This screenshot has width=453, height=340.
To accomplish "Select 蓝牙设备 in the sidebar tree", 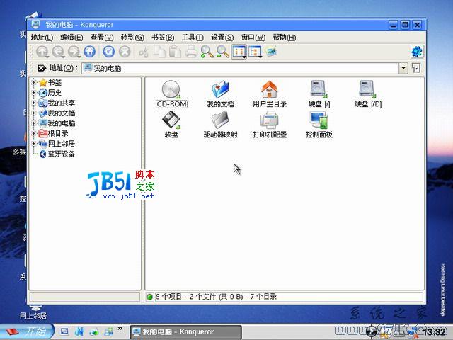I will [60, 154].
